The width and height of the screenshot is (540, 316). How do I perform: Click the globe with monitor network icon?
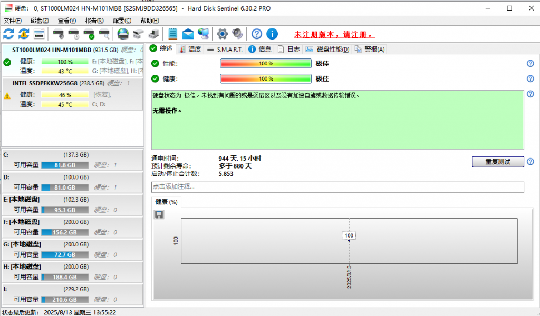tap(203, 34)
